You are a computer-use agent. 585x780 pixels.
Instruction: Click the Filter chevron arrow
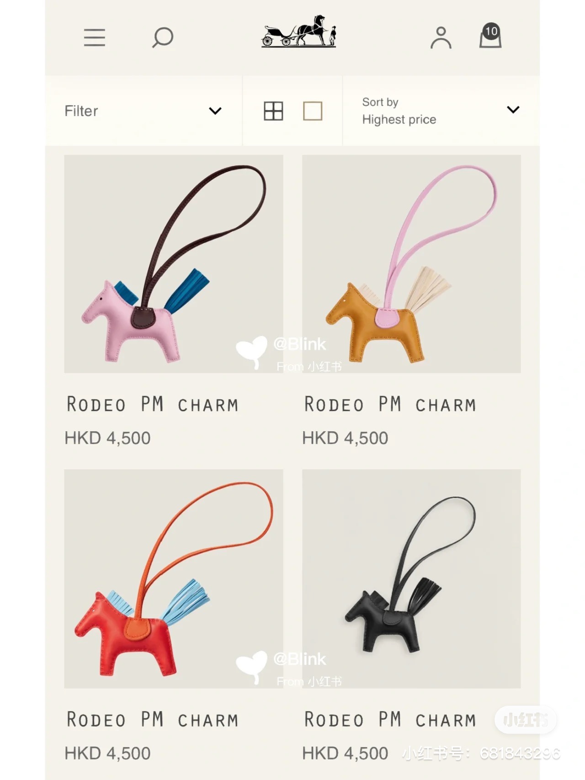point(215,111)
